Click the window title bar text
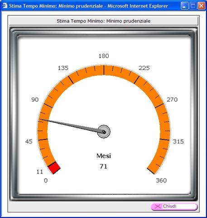 (88, 6)
